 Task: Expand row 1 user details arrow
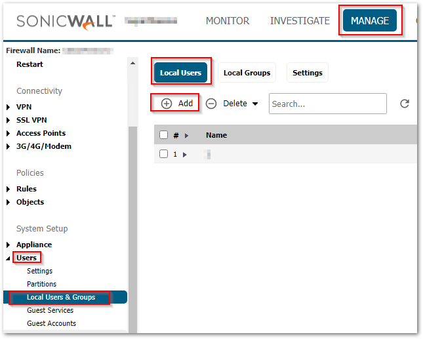[x=185, y=154]
